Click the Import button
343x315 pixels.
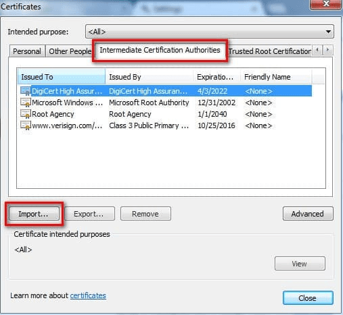point(34,214)
